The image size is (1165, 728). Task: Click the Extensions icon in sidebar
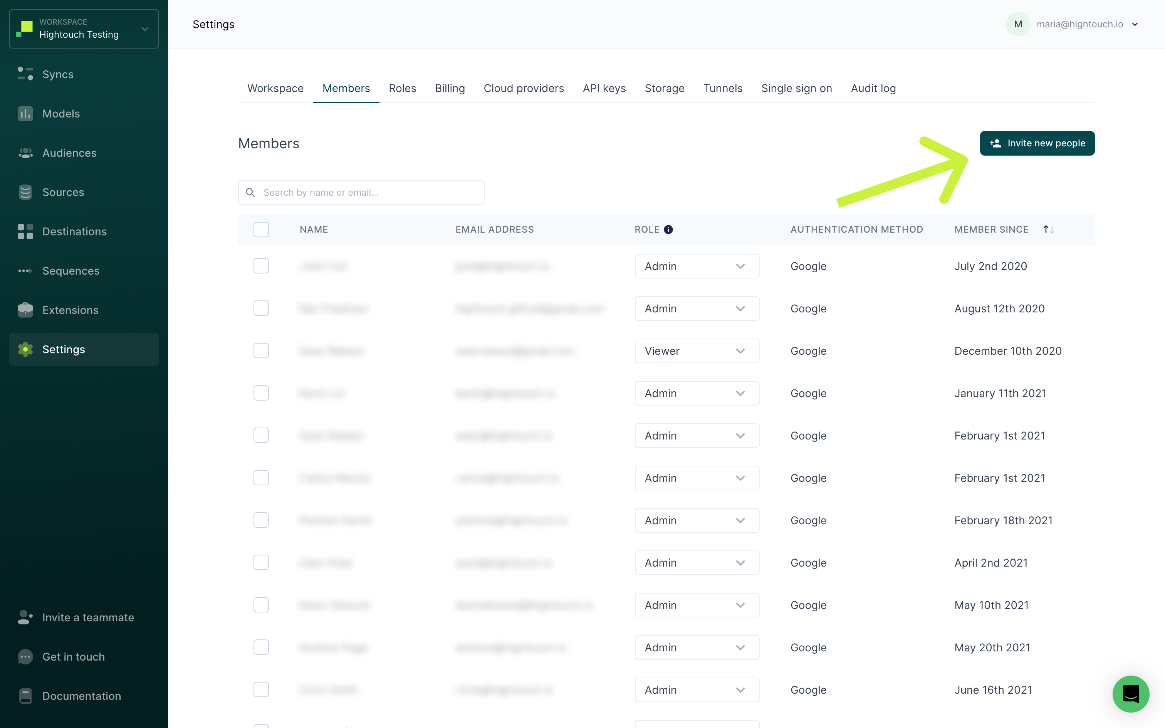26,309
